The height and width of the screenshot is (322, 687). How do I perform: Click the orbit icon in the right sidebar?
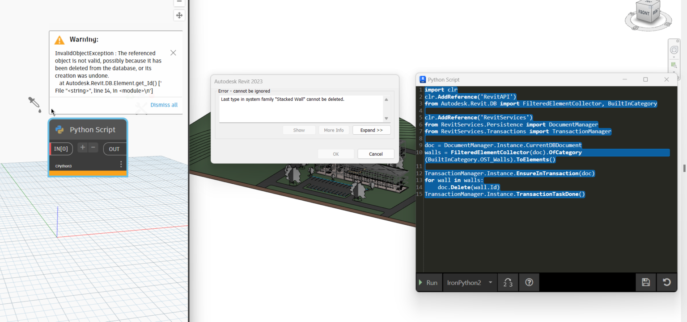[x=674, y=50]
